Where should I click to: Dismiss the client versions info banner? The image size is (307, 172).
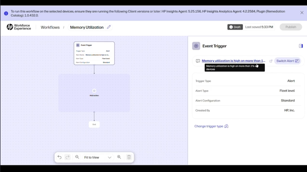tap(302, 13)
